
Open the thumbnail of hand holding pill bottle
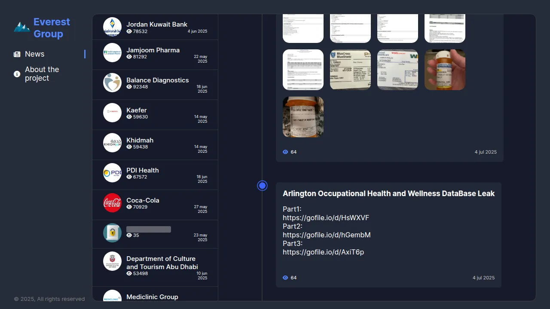[445, 70]
